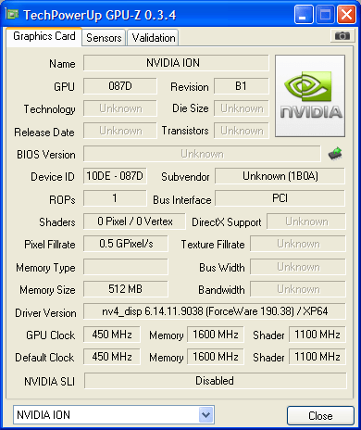Click the GPU Clock row Shader 1100 MHz field
The width and height of the screenshot is (361, 430).
[317, 335]
